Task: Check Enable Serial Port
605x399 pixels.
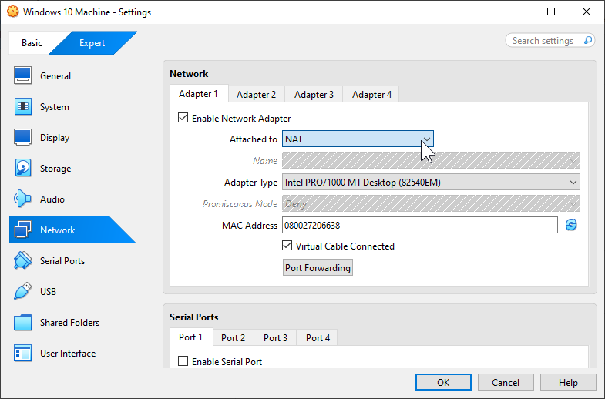Action: [183, 361]
